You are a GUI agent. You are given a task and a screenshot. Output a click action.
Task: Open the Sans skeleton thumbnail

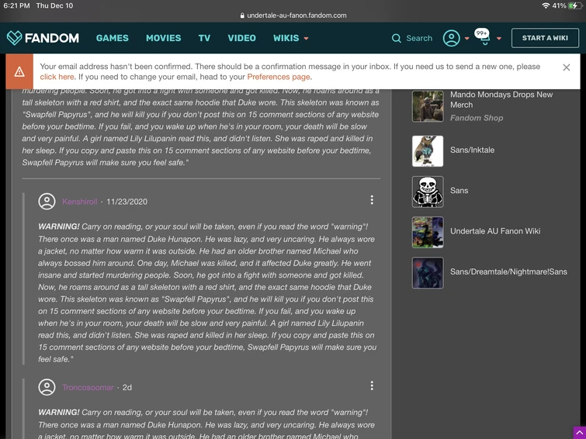pos(428,192)
